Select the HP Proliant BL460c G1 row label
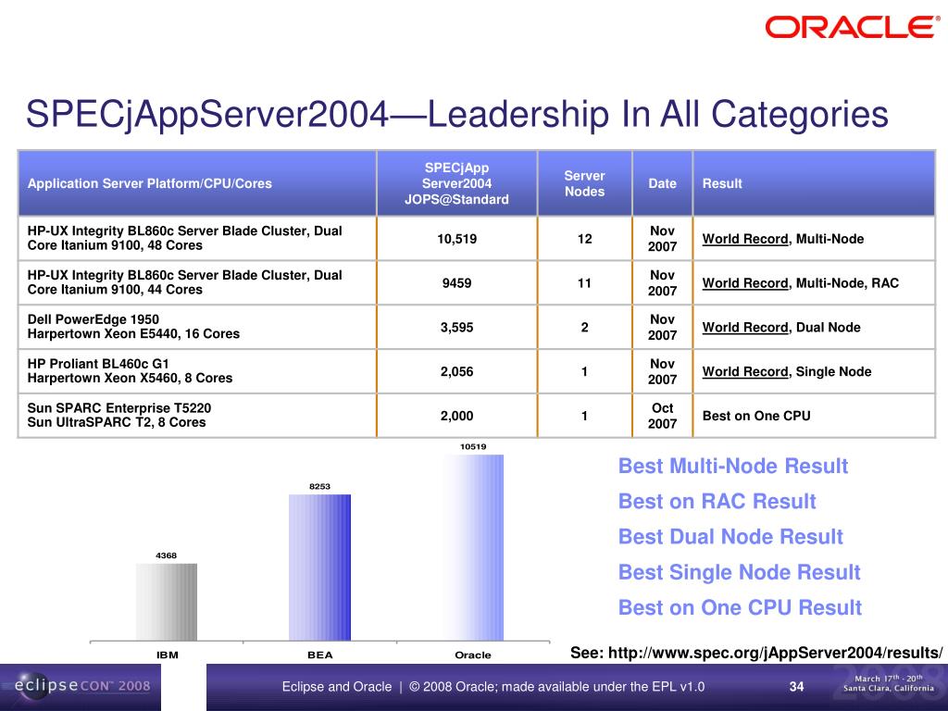 pos(130,370)
